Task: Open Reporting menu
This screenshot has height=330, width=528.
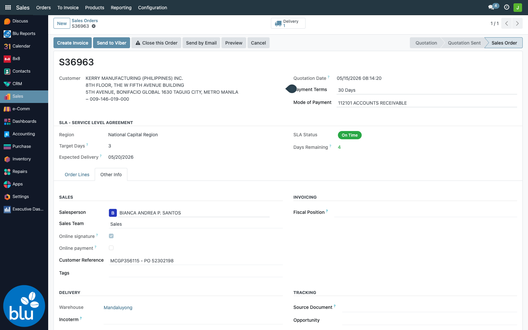Action: click(x=121, y=8)
